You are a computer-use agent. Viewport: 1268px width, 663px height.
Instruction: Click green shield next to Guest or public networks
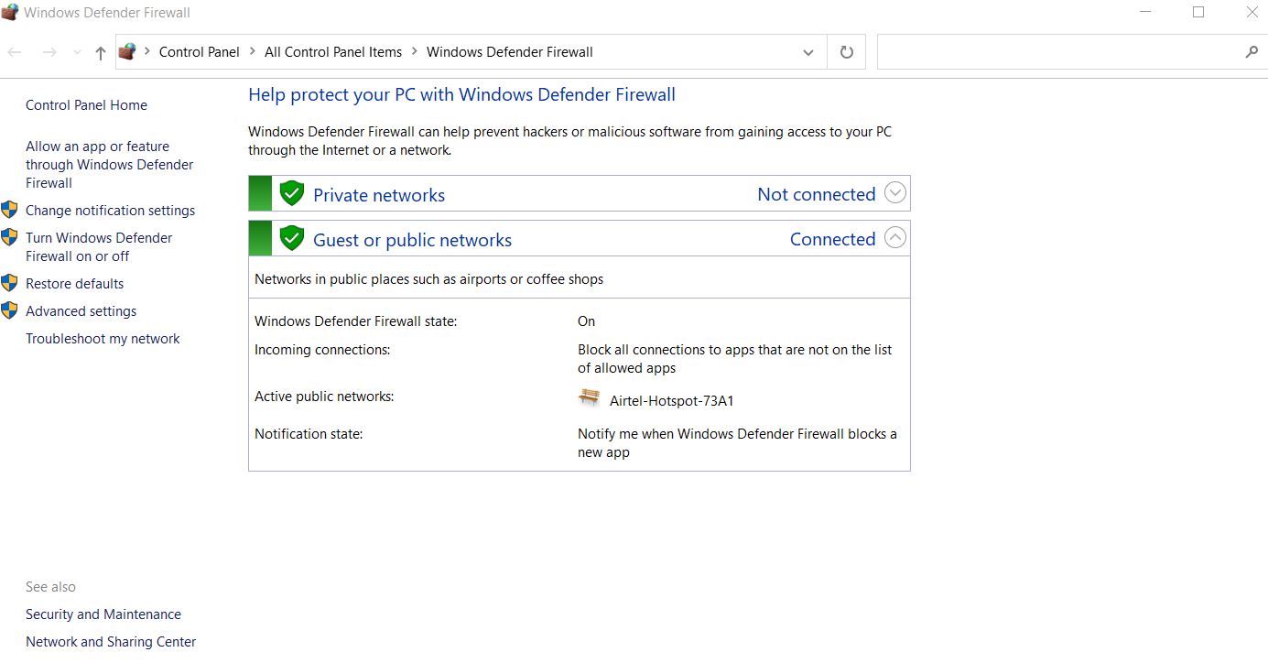click(291, 238)
